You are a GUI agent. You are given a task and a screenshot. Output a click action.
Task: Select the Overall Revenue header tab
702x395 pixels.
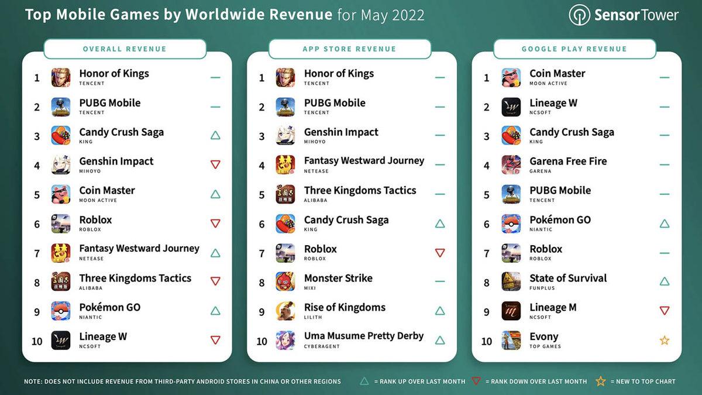coord(125,49)
